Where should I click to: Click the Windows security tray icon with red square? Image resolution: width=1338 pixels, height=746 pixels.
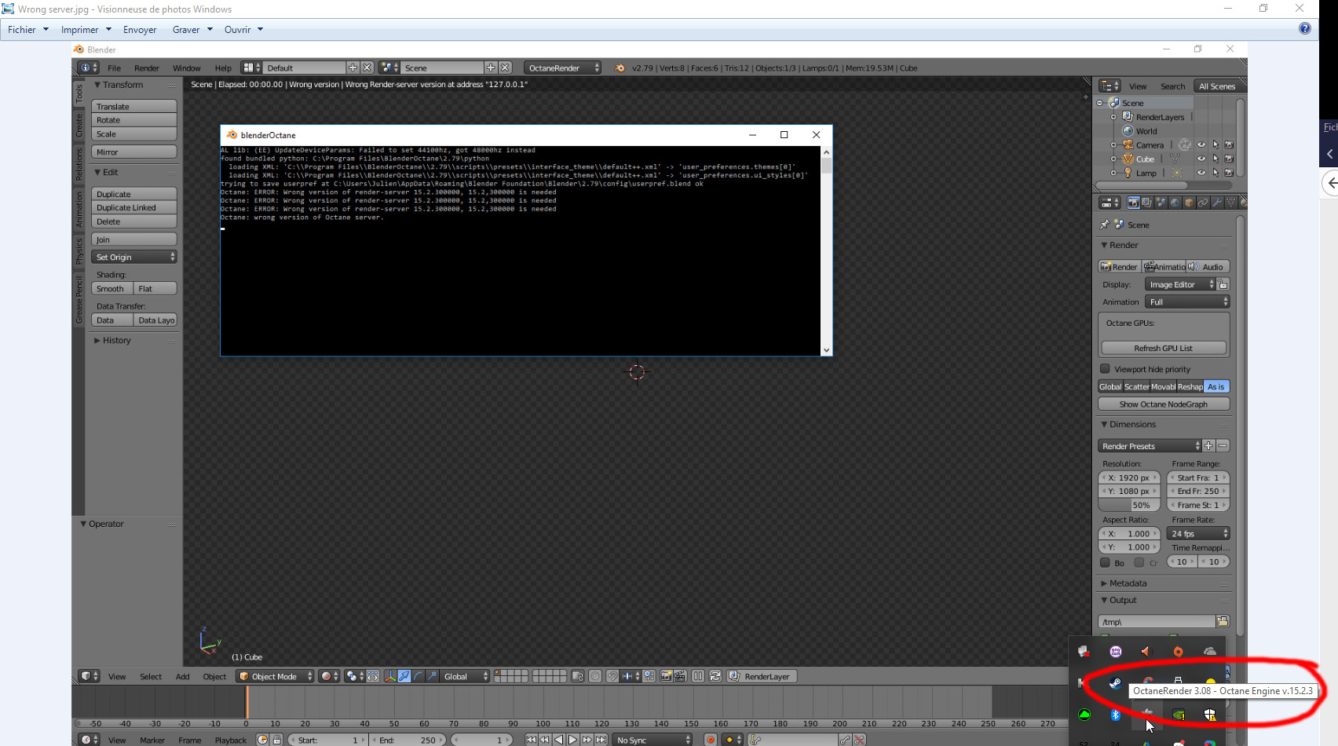1084,652
